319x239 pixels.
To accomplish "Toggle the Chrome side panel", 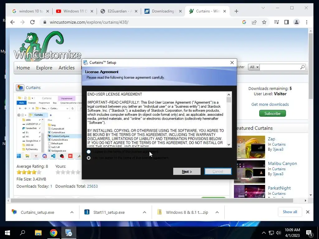I will pos(287,22).
